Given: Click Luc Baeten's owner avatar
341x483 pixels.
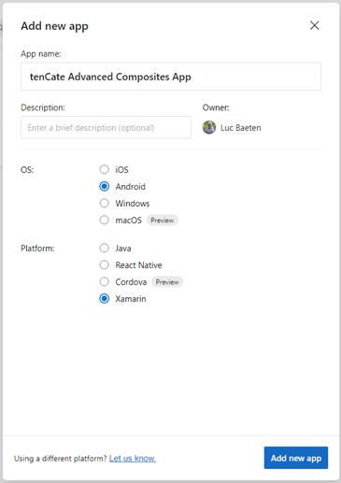Looking at the screenshot, I should coord(209,128).
